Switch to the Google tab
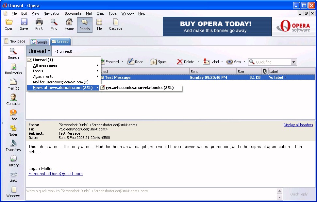The height and width of the screenshot is (202, 317). (40, 42)
